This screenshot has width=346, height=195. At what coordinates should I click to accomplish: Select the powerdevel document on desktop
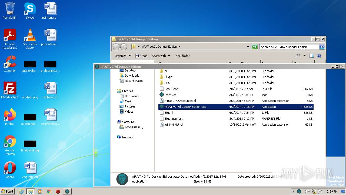pos(50,37)
